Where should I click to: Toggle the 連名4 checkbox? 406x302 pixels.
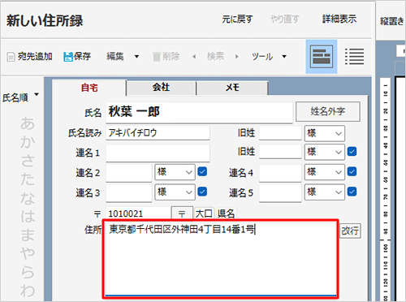click(x=352, y=171)
